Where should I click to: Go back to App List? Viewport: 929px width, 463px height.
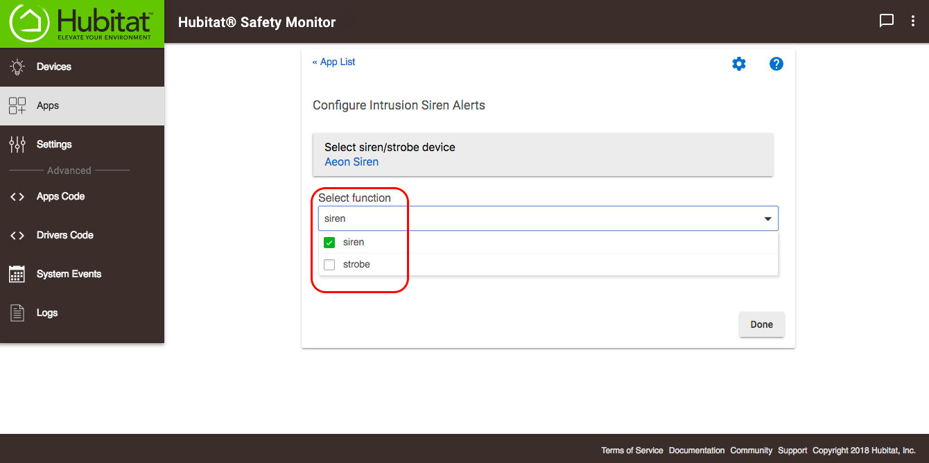click(x=333, y=62)
